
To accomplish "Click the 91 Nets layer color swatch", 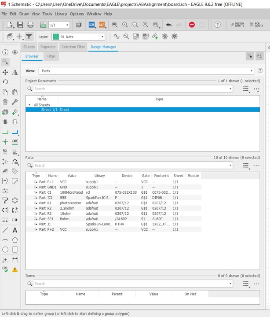I will tap(56, 37).
